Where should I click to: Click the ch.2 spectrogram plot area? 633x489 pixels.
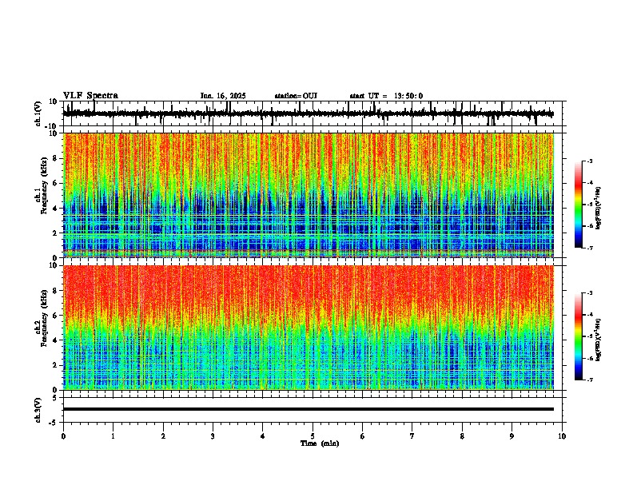point(309,328)
